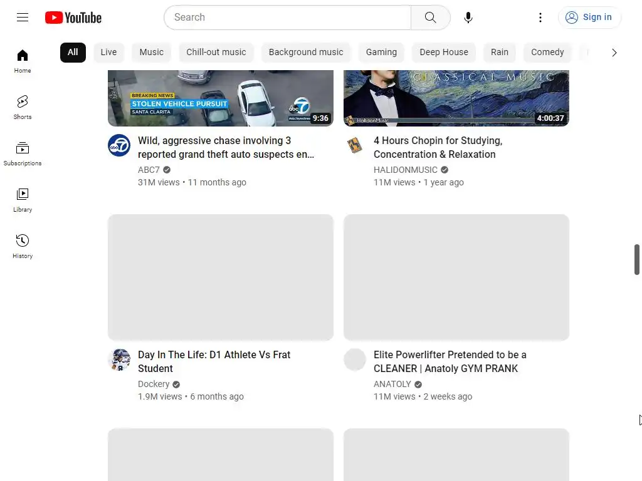Open 'Elite Powerlifter Pretended' video title

[x=450, y=361]
